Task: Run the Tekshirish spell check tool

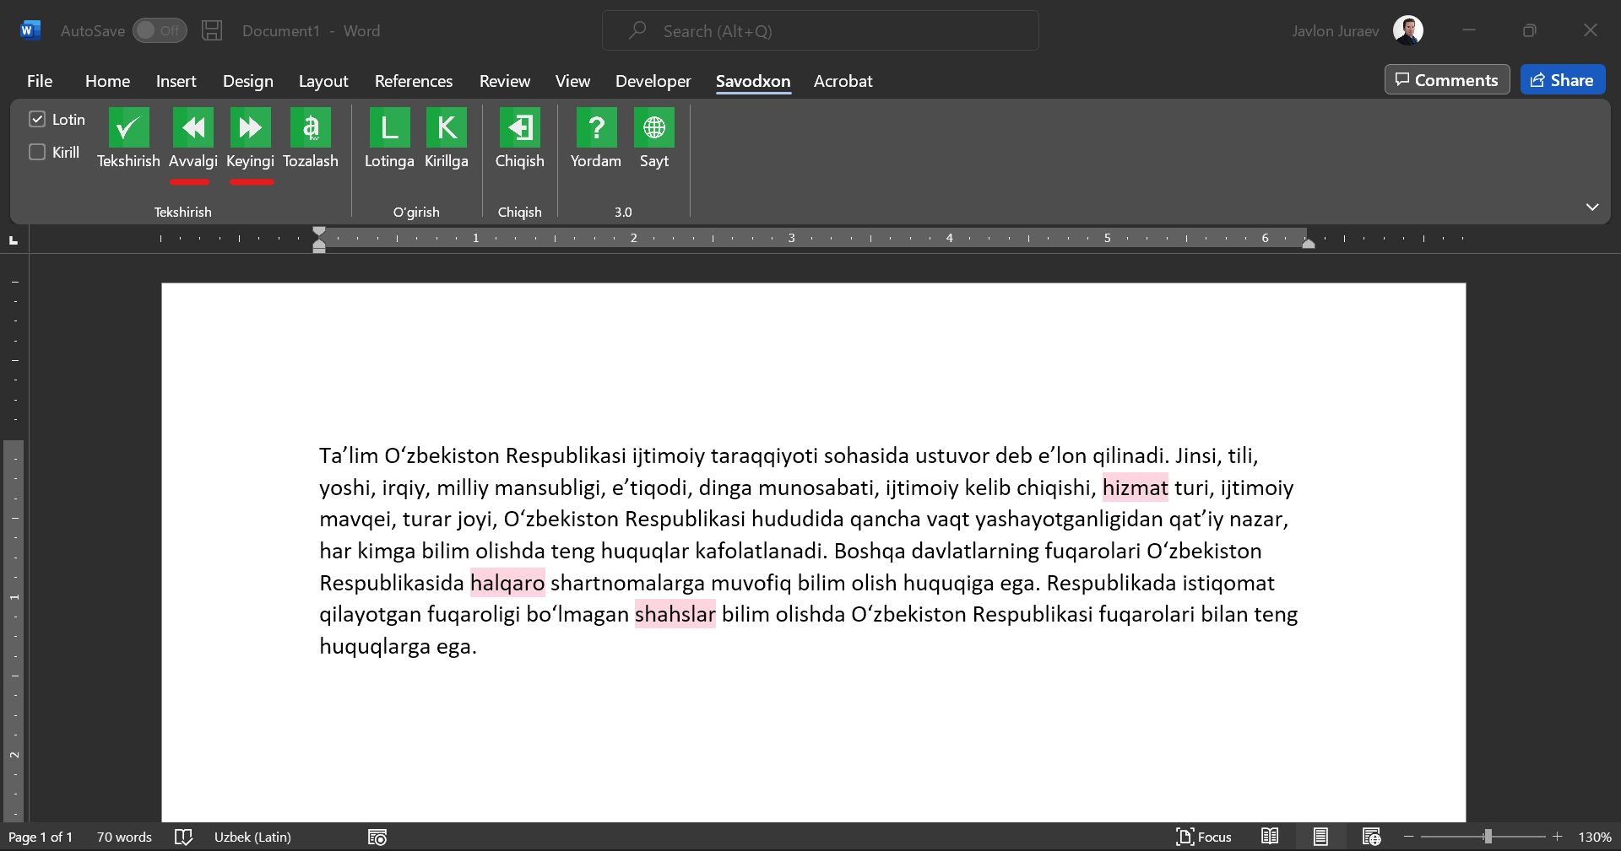Action: point(128,128)
